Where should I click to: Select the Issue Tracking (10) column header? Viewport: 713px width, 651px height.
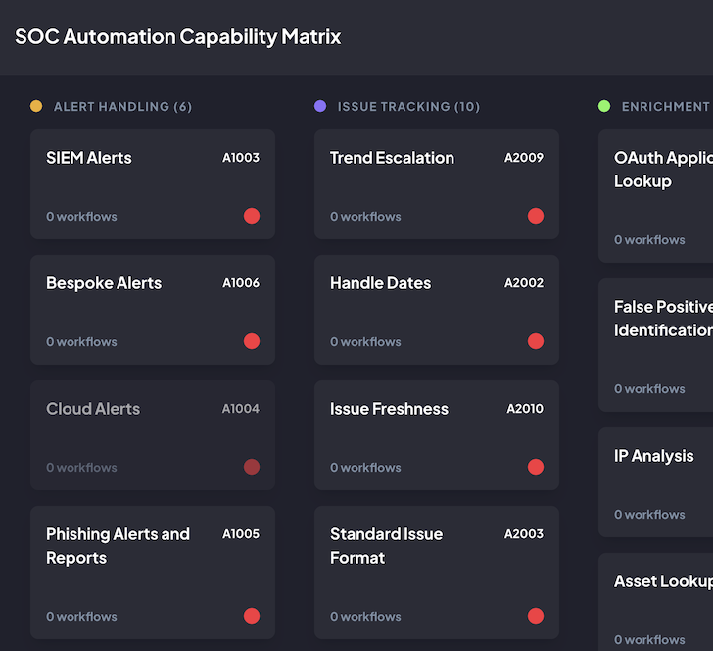coord(408,106)
